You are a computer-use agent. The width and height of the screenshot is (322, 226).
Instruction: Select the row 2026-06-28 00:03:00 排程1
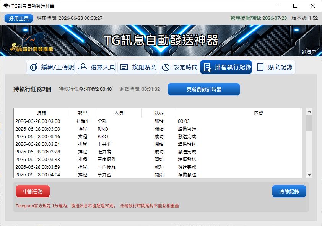(x=158, y=121)
